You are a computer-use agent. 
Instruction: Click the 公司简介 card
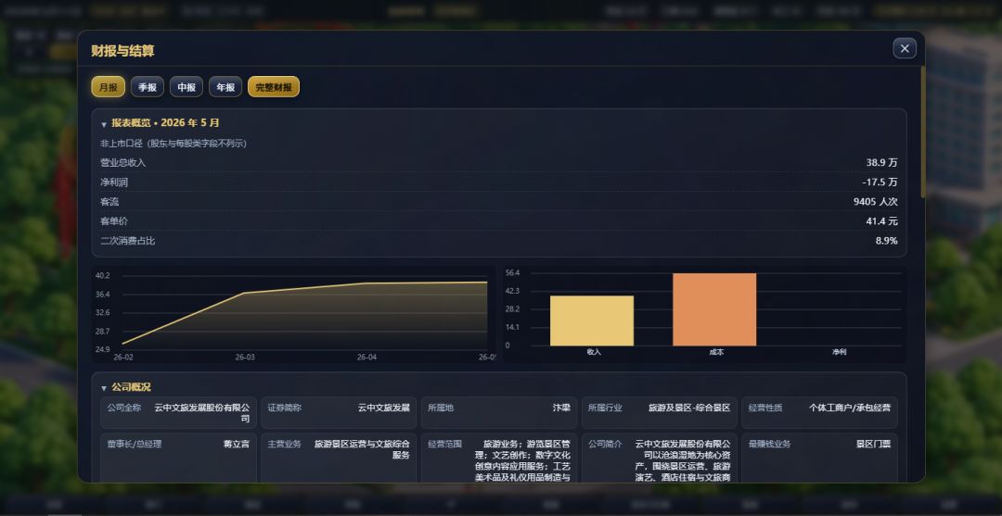[660, 458]
